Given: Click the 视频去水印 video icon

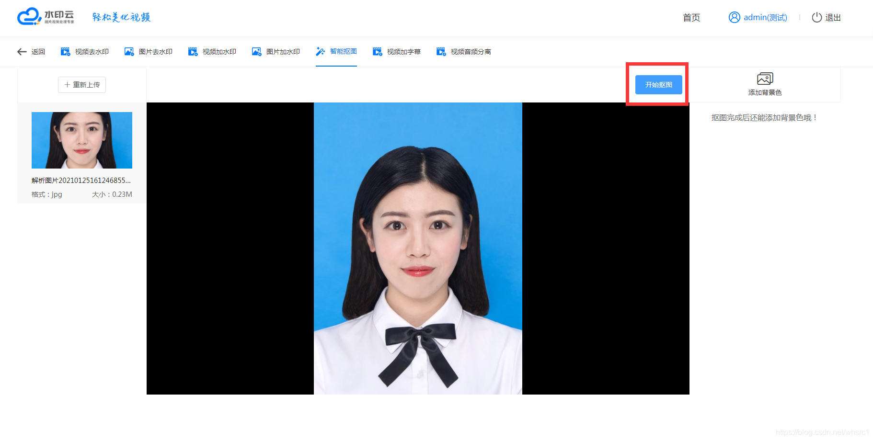Looking at the screenshot, I should [x=65, y=52].
